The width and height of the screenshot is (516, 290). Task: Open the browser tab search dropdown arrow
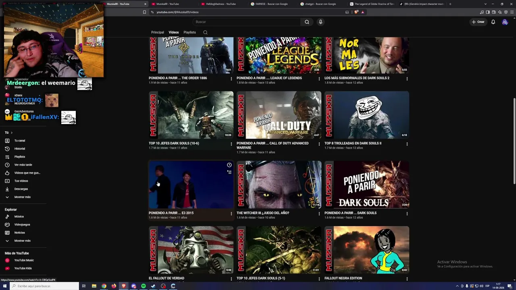pos(485,4)
